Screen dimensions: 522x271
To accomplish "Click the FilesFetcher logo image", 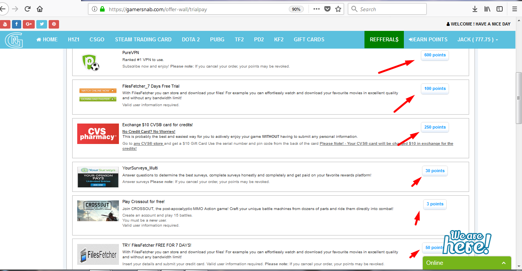I will [x=98, y=254].
